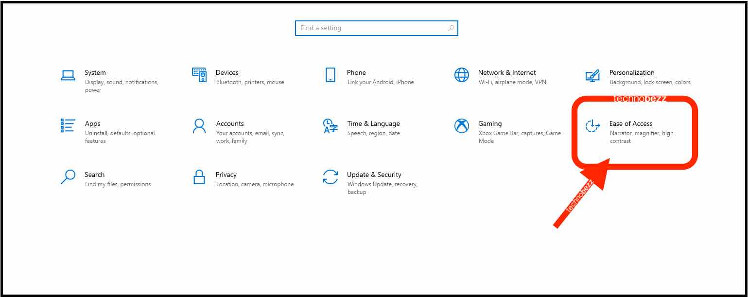The image size is (748, 297).
Task: Select the Gaming title
Action: point(490,123)
